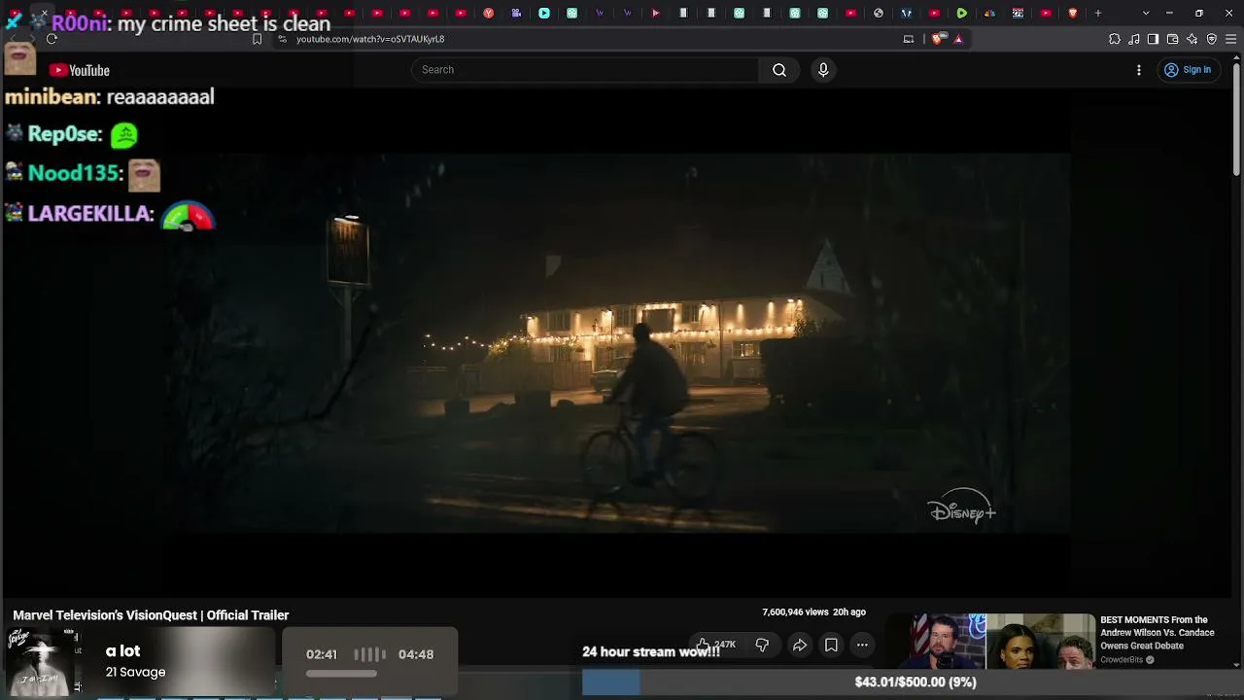Click the '7,600,946 views' count text
Image resolution: width=1244 pixels, height=700 pixels.
795,612
